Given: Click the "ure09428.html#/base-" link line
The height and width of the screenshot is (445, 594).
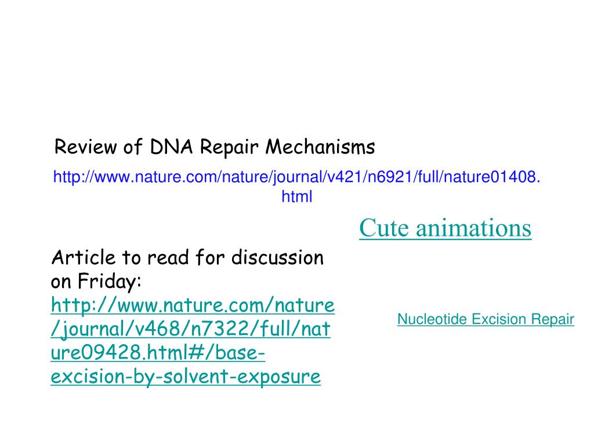Looking at the screenshot, I should [158, 352].
